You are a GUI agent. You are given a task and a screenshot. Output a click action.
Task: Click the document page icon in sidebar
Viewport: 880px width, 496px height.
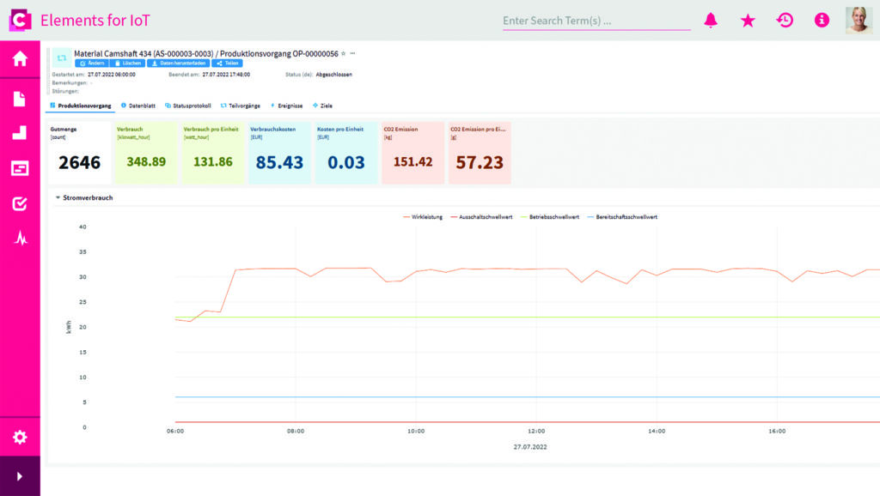tap(20, 99)
